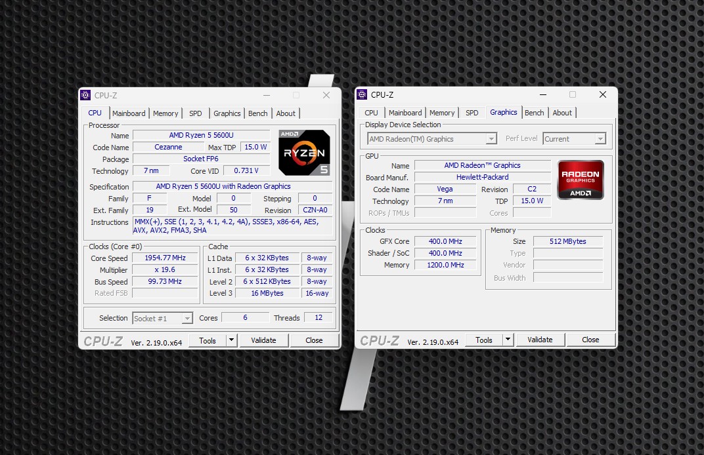This screenshot has width=704, height=455.
Task: Minimize the right CPU-Z window
Action: point(543,94)
